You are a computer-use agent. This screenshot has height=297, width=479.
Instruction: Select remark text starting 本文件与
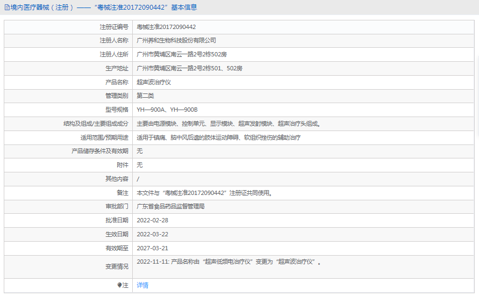204,193
